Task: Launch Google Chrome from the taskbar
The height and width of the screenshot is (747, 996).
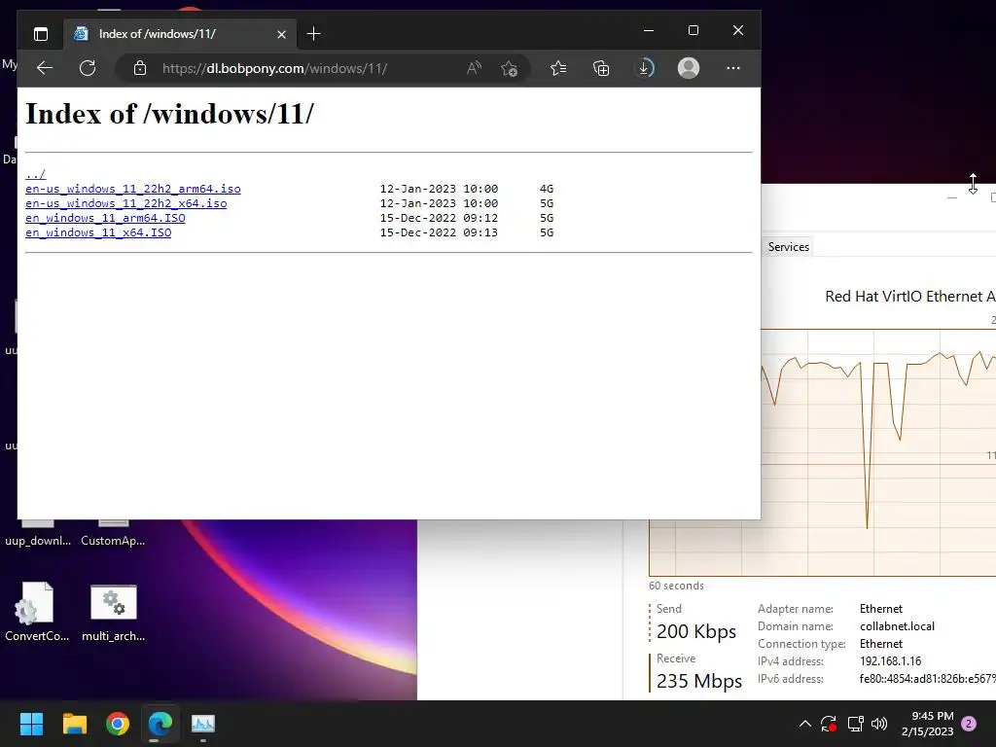Action: click(118, 724)
